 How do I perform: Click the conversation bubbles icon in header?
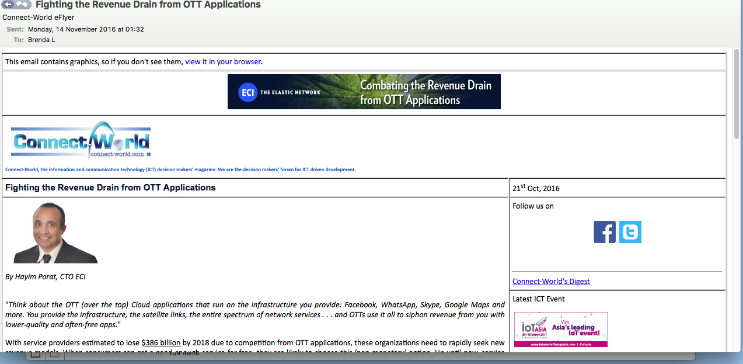coord(23,5)
